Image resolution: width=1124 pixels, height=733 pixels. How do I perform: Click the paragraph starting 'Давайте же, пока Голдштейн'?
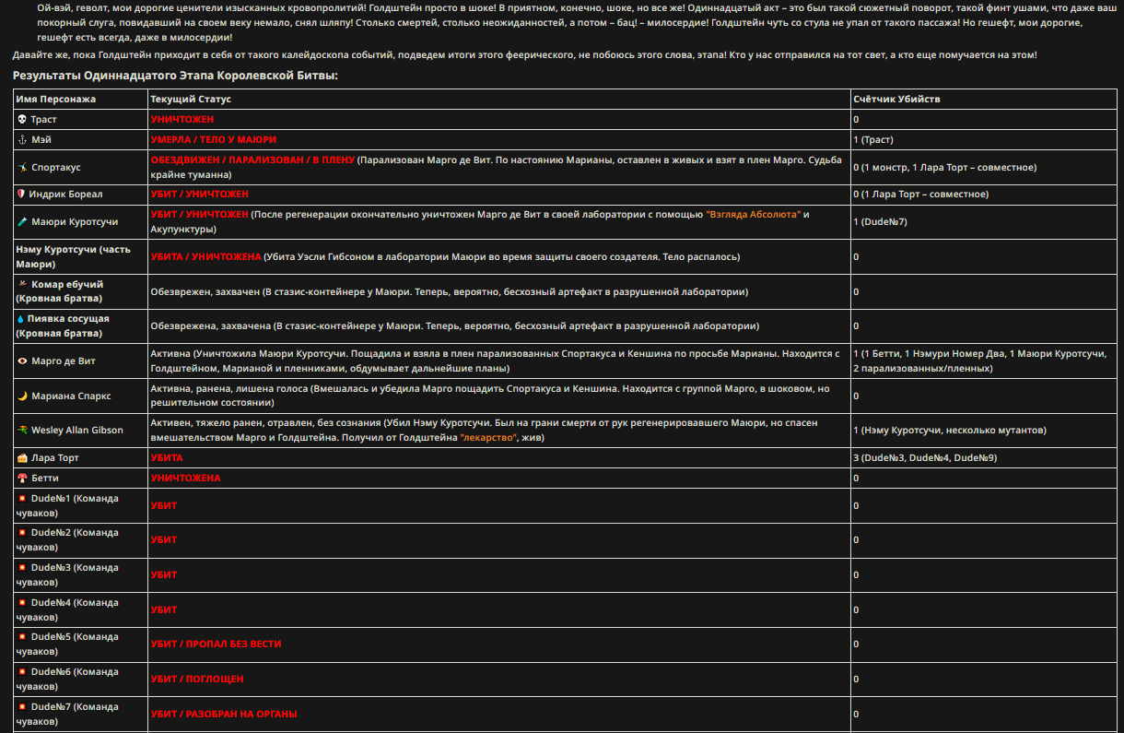tap(525, 55)
